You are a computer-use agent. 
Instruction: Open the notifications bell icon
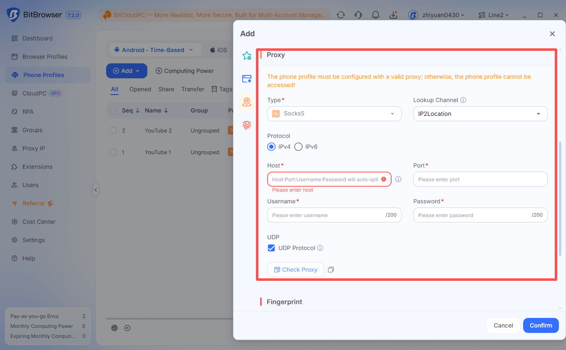point(376,15)
